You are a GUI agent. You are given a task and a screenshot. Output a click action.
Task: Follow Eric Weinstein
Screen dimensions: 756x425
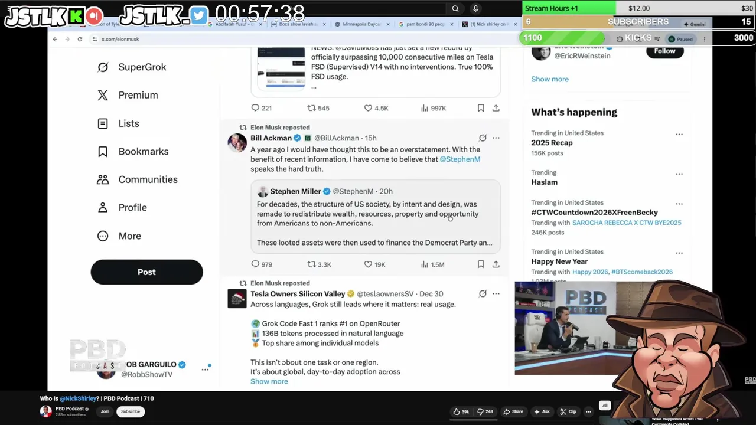pos(664,51)
